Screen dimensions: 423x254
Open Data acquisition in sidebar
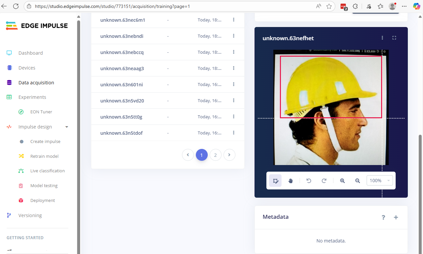[x=36, y=83]
